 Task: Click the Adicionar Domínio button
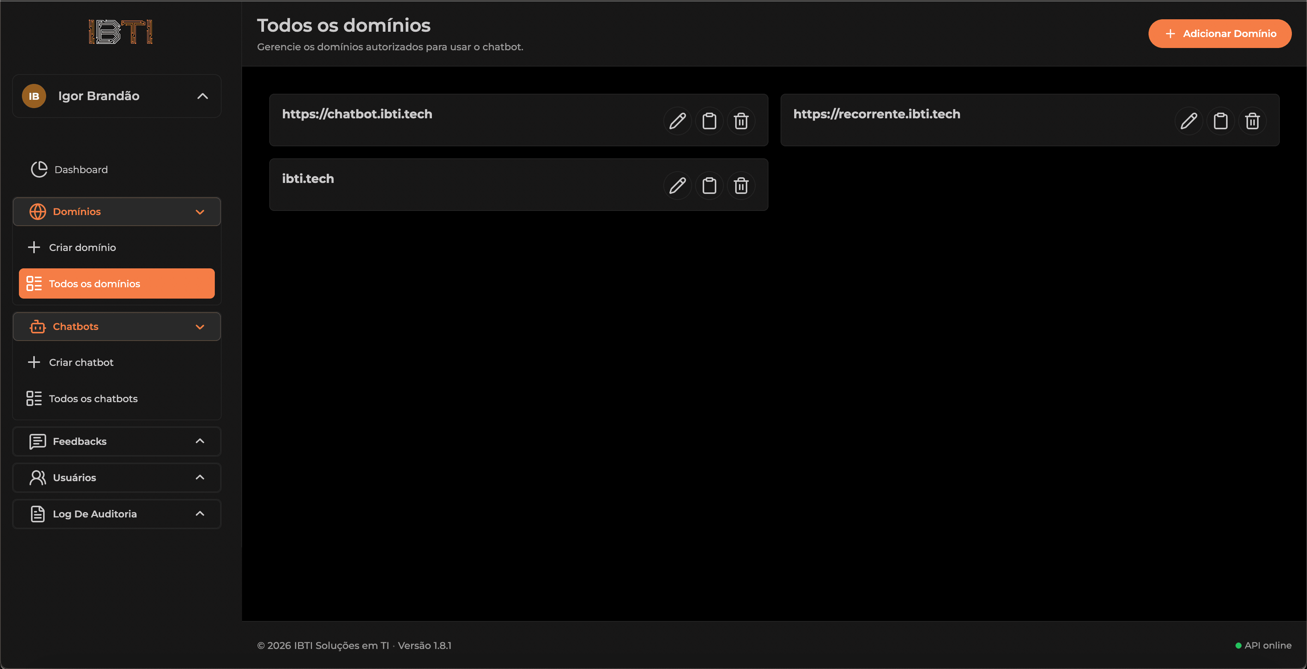[x=1220, y=33]
